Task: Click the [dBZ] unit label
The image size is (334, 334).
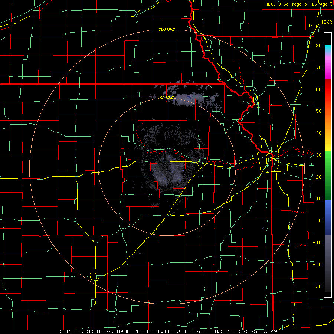Action: click(315, 26)
